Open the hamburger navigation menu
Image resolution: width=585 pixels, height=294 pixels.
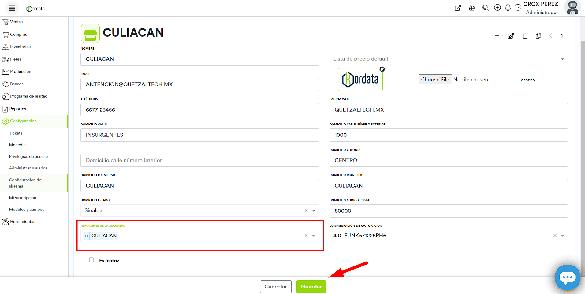pos(12,8)
